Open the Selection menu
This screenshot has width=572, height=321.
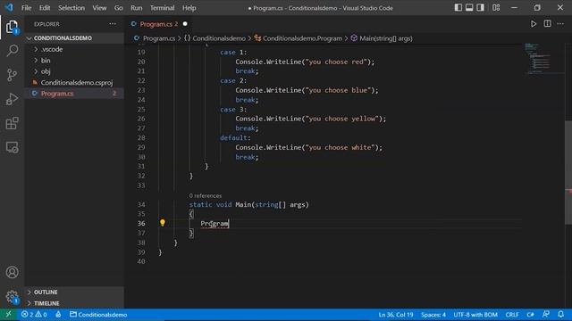[71, 8]
